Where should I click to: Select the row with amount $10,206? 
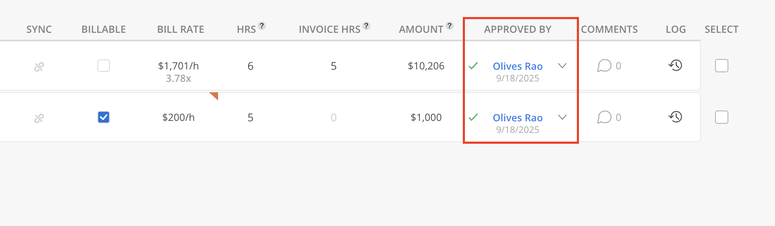click(x=721, y=66)
